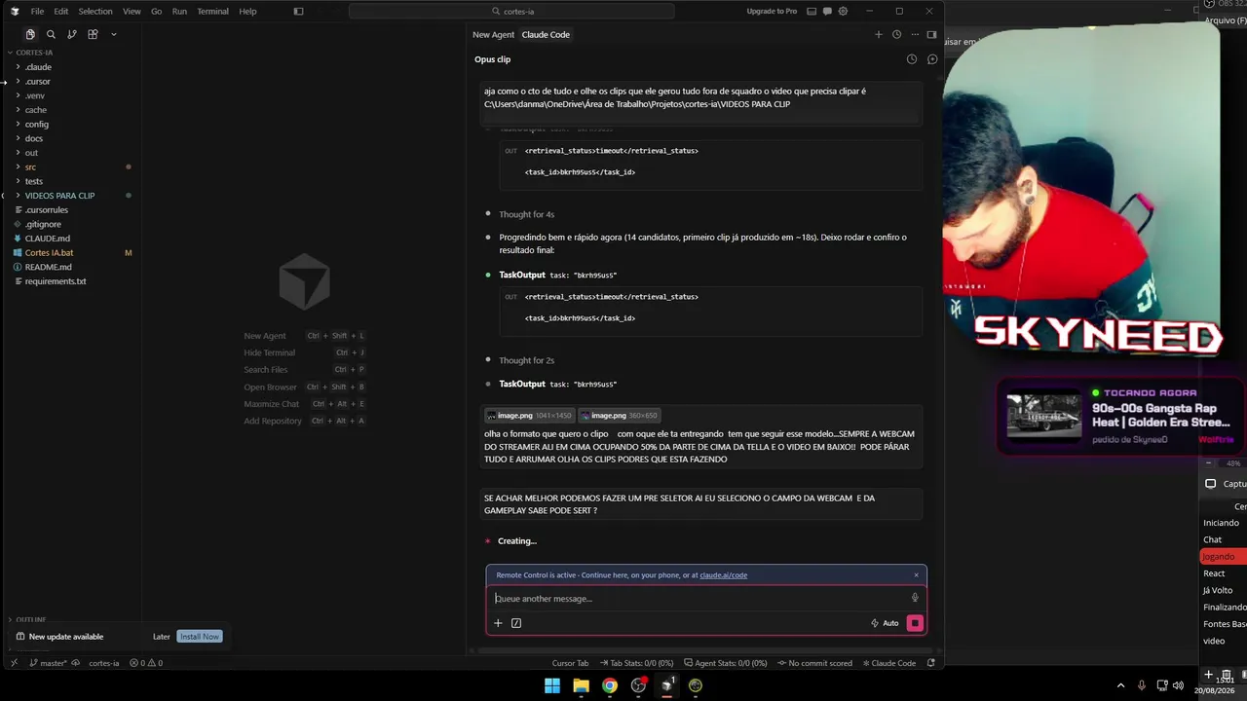Open the Windows Start menu
This screenshot has width=1247, height=701.
point(552,685)
